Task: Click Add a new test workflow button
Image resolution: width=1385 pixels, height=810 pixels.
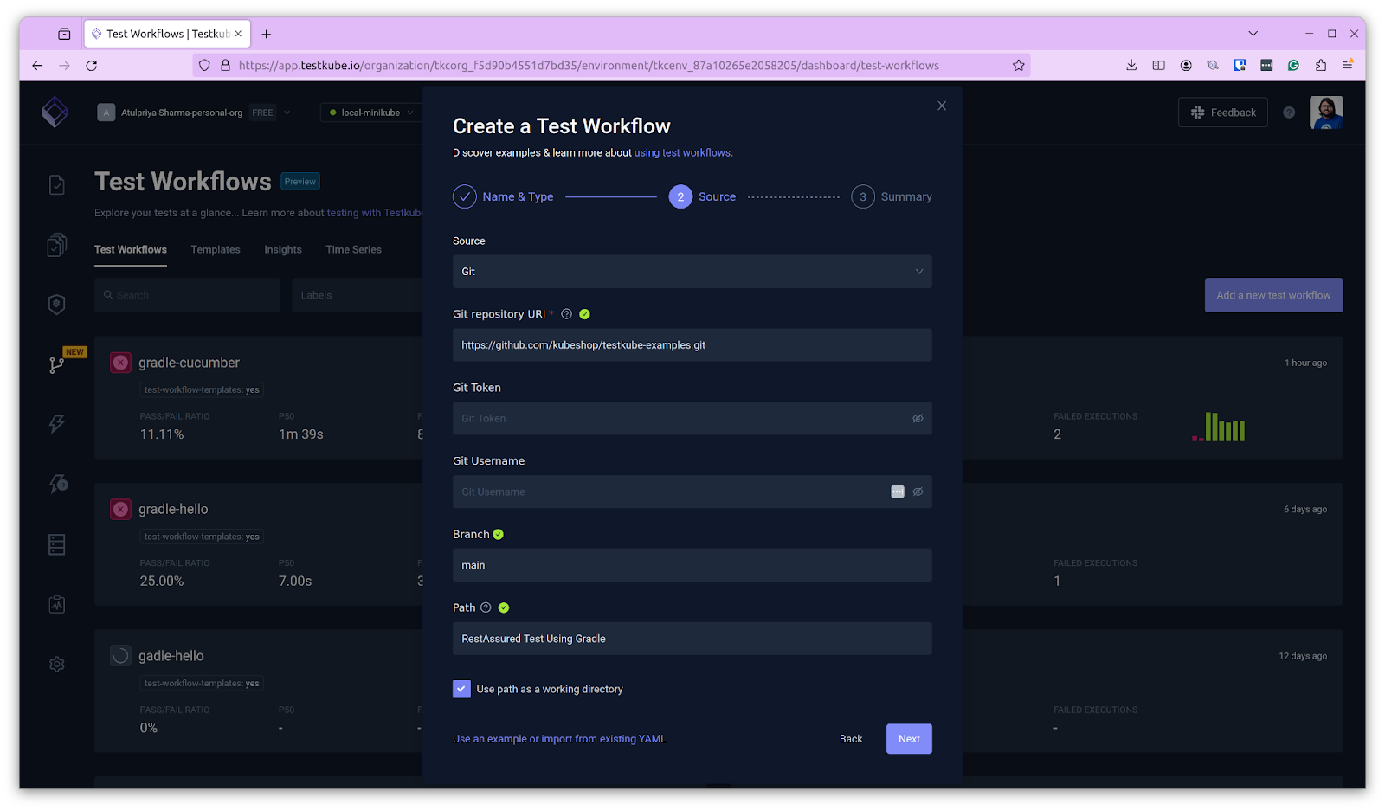Action: coord(1273,295)
